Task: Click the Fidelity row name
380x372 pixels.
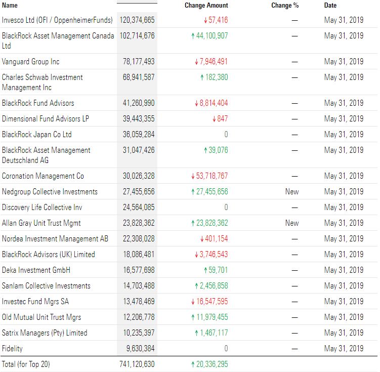Action: (x=12, y=349)
